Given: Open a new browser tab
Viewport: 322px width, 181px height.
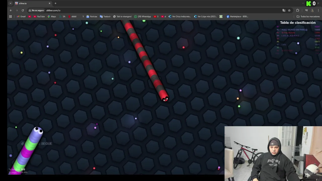Looking at the screenshot, I should (55, 3).
